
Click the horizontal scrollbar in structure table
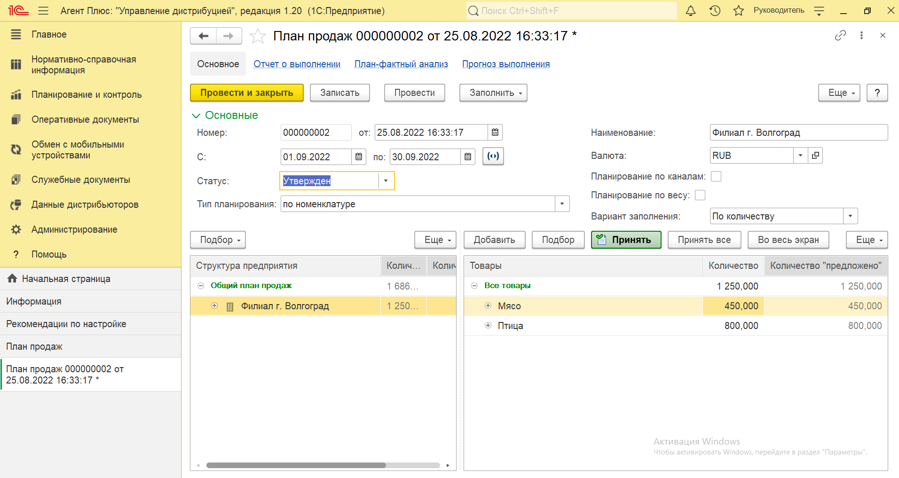click(296, 465)
